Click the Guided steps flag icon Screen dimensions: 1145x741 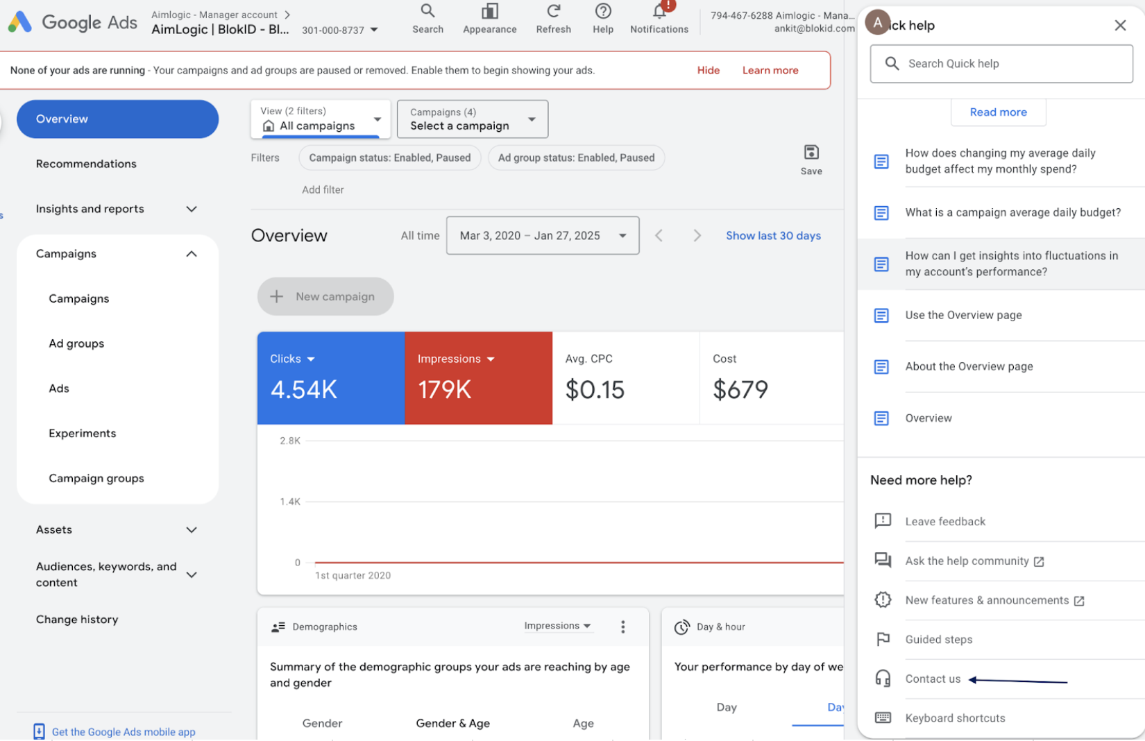(883, 639)
